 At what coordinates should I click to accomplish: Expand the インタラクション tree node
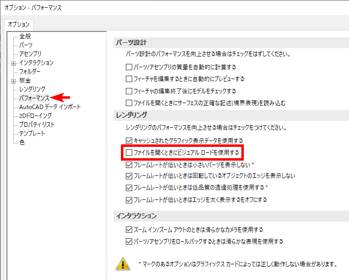13,63
